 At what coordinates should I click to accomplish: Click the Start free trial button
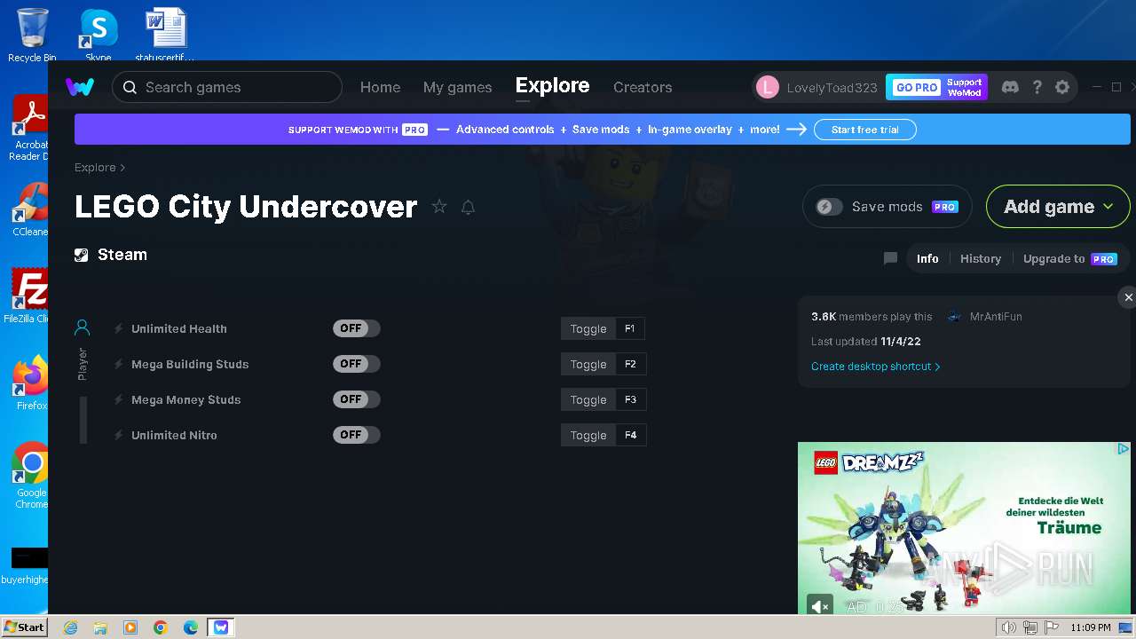(865, 130)
